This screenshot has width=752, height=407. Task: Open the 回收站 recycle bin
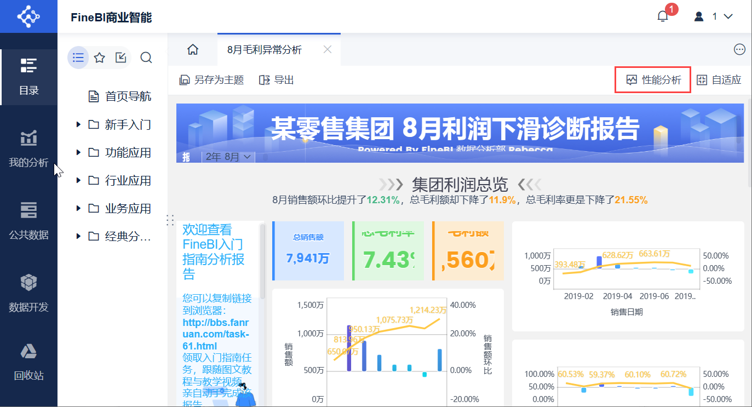click(x=28, y=362)
